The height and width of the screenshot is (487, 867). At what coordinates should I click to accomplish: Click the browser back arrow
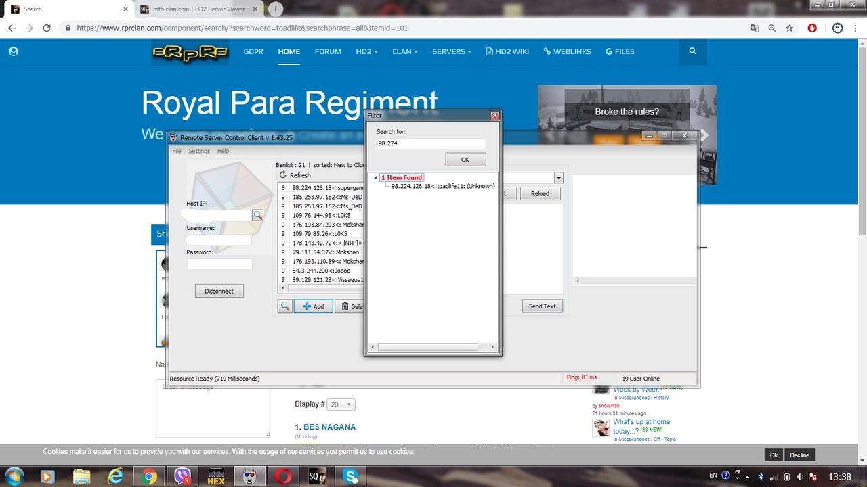coord(12,28)
